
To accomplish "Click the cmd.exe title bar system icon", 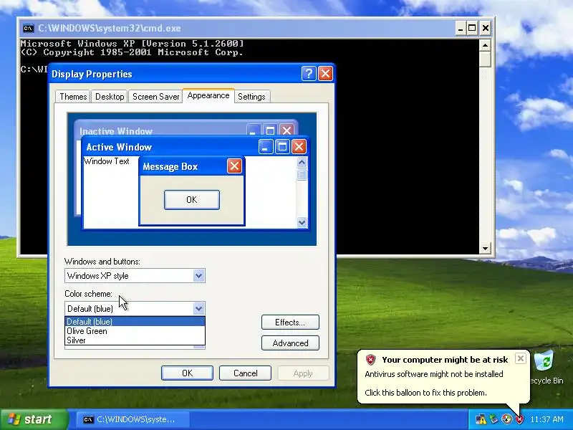I will 28,28.
